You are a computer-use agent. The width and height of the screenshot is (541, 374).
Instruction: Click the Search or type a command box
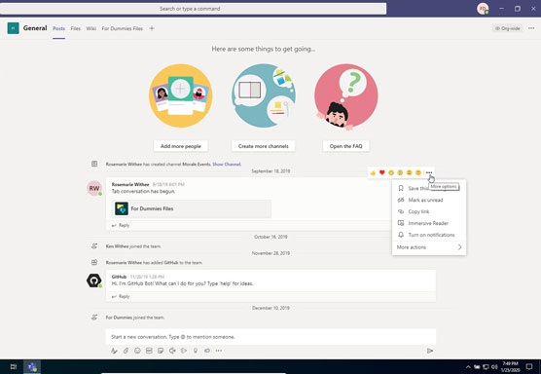[x=194, y=9]
